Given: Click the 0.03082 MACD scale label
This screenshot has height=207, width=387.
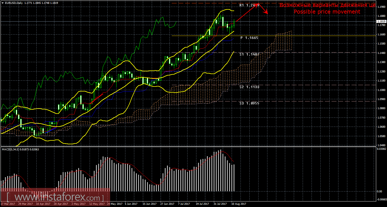Looking at the screenshot, I should pyautogui.click(x=381, y=149).
